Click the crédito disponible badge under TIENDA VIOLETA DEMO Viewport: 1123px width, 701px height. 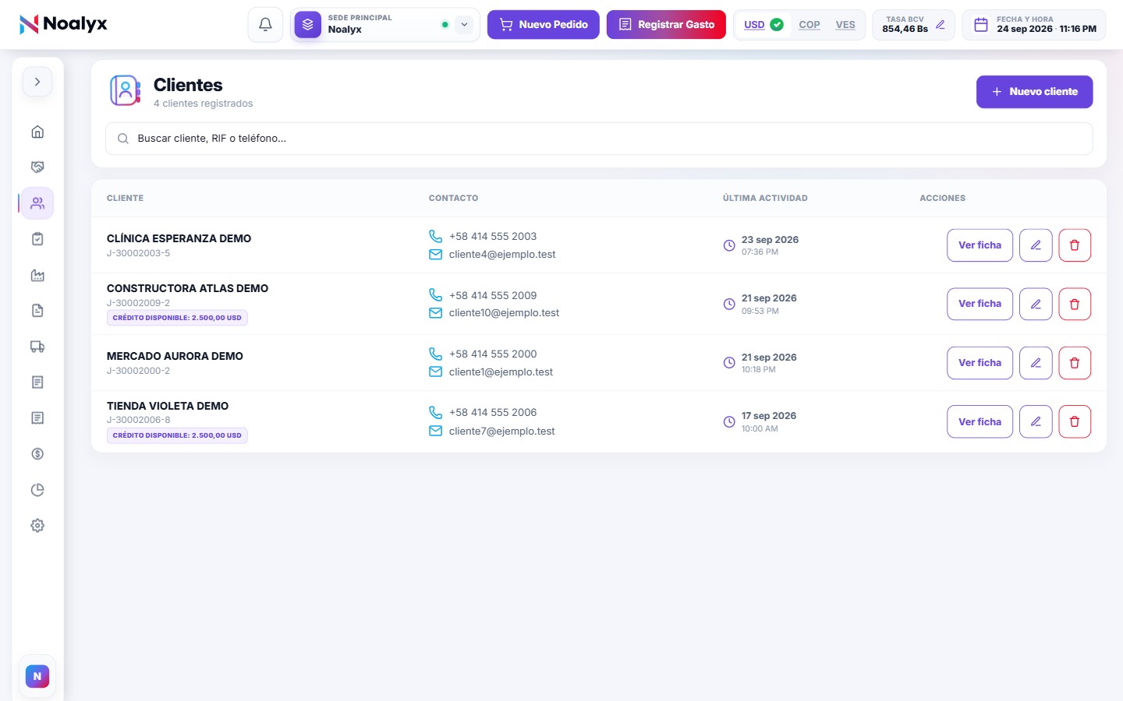point(177,435)
